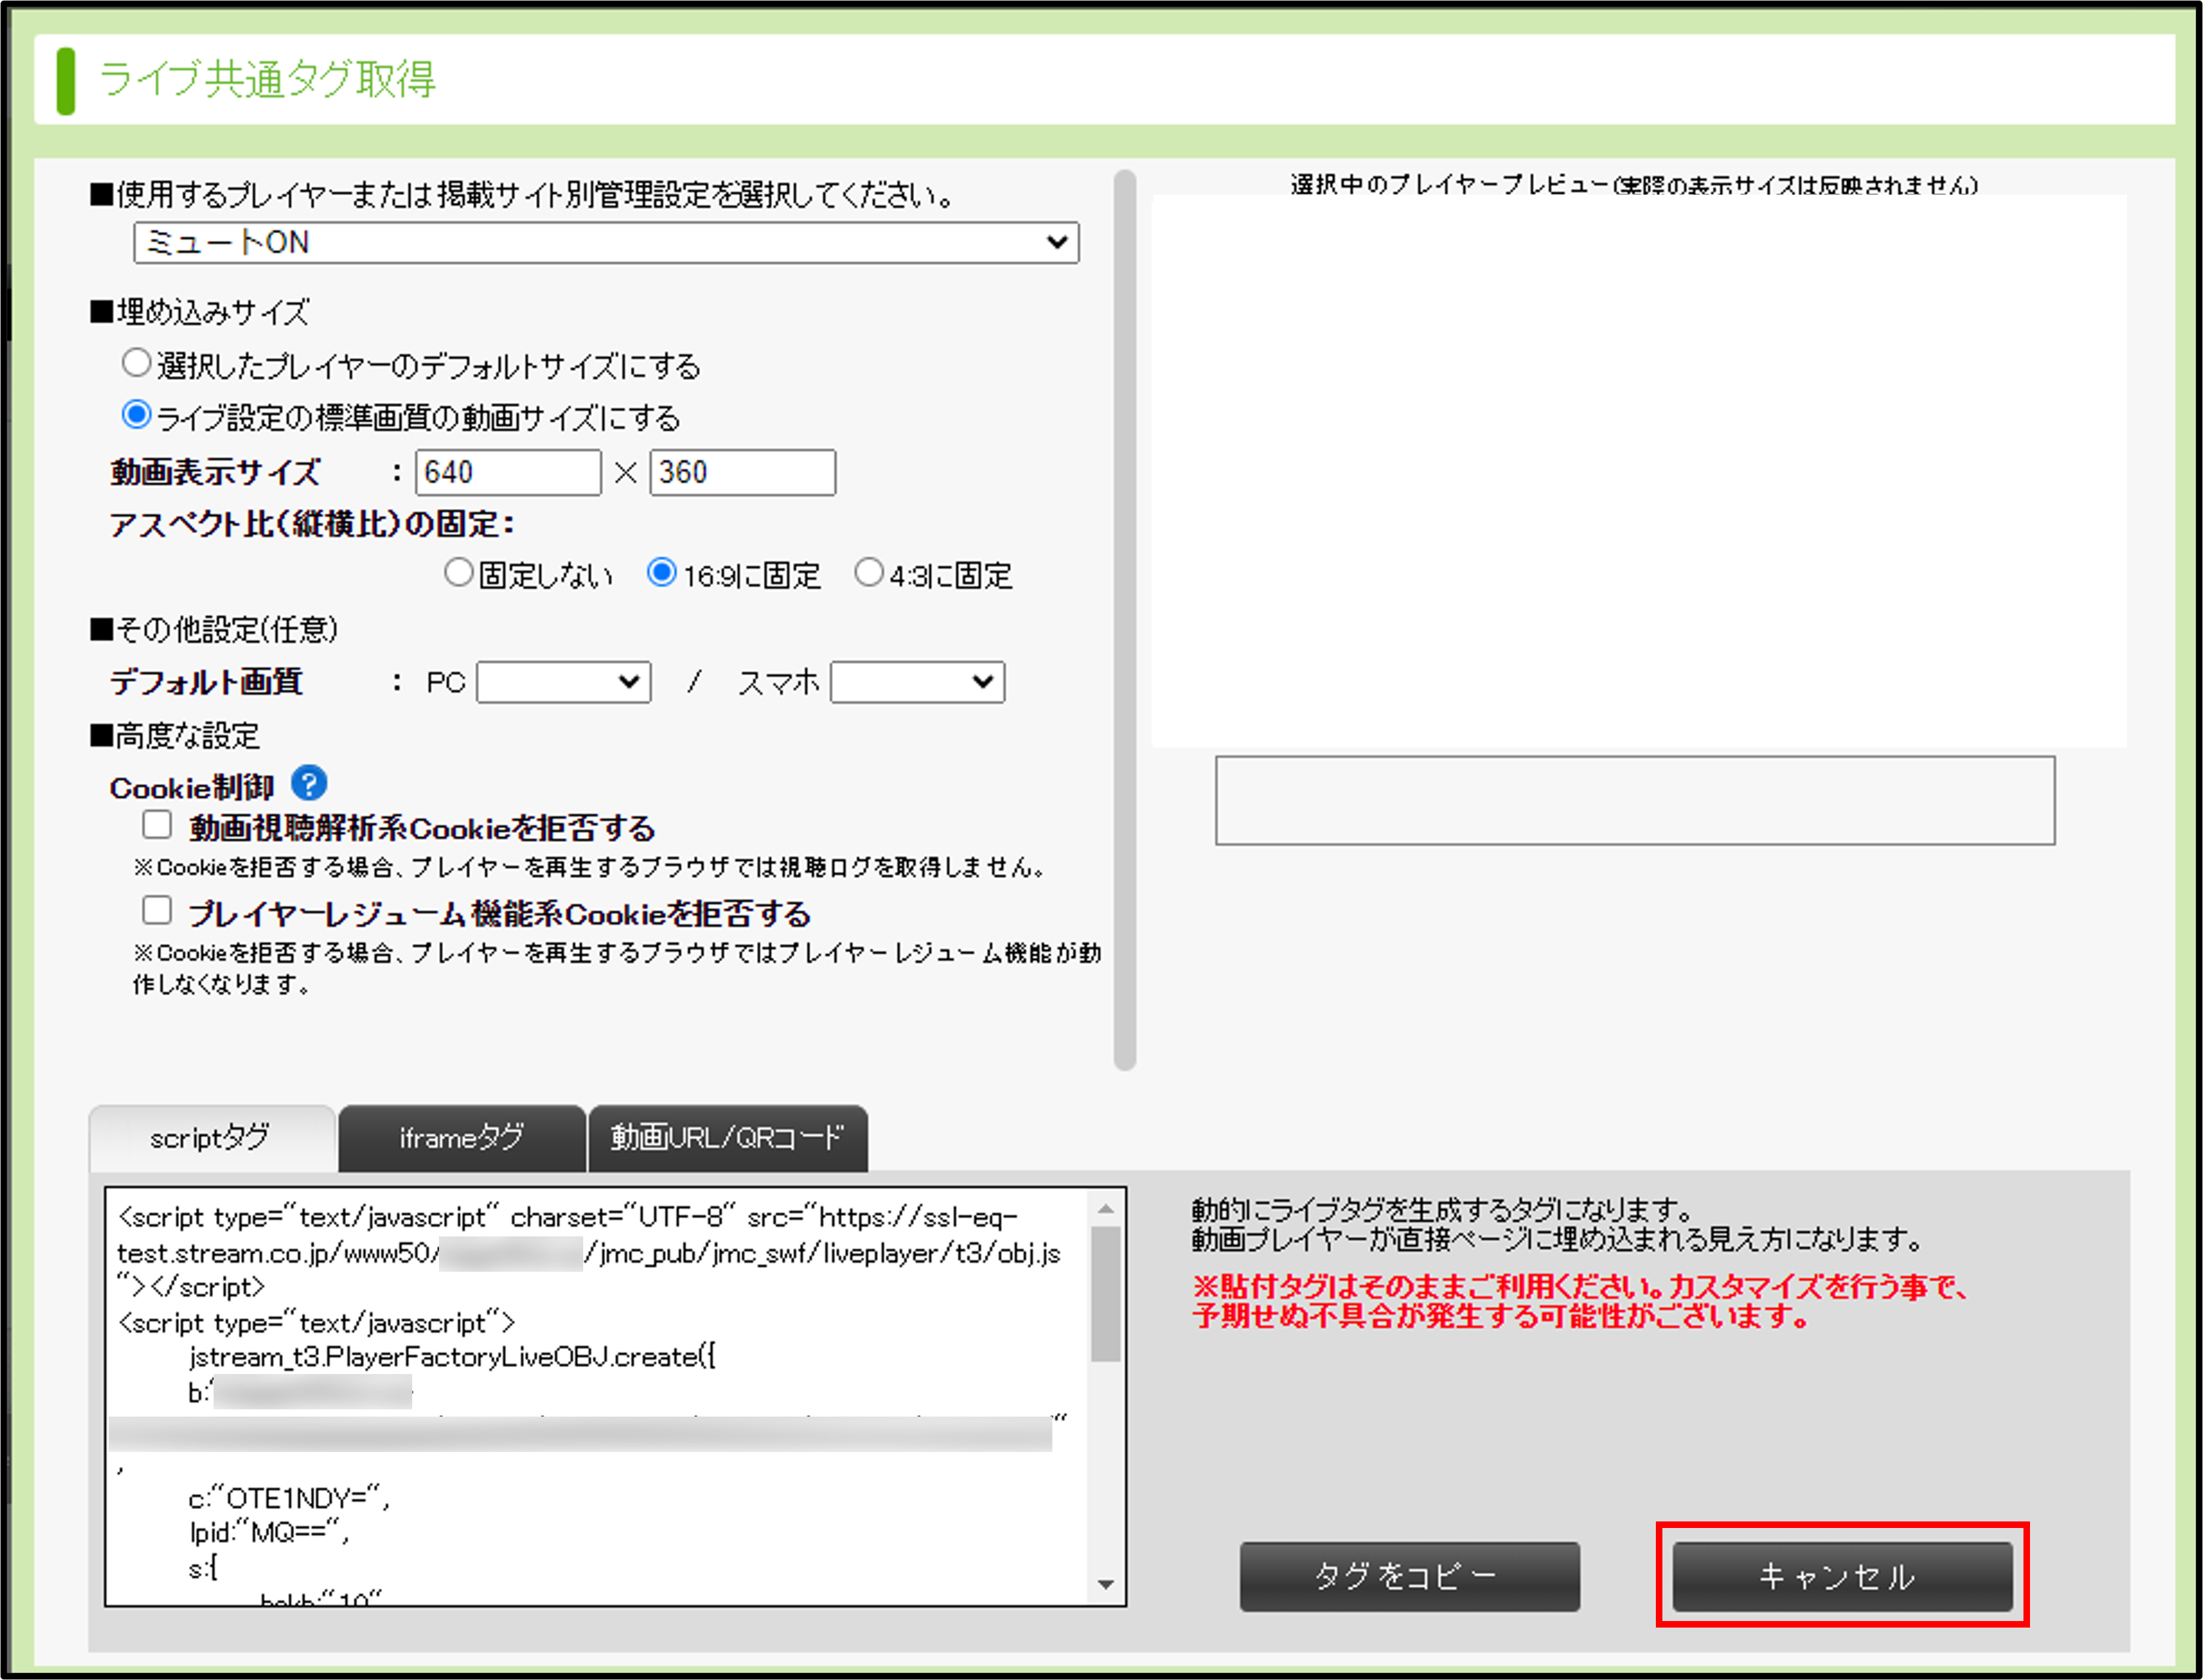This screenshot has width=2203, height=1680.
Task: Click the キャンセル button
Action: coord(1842,1577)
